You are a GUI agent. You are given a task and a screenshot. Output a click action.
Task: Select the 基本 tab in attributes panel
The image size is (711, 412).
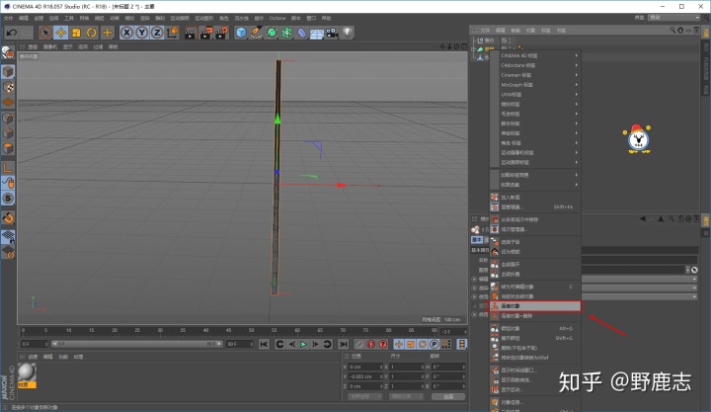[x=477, y=239]
